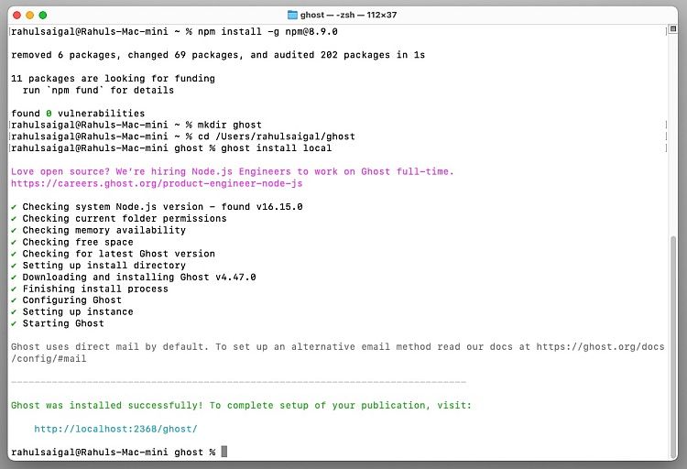The image size is (687, 469).
Task: Click the red close window button
Action: (17, 16)
